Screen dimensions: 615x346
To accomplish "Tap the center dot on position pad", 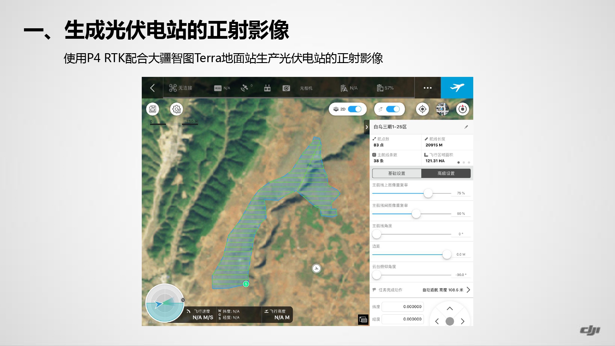I will coord(450,321).
